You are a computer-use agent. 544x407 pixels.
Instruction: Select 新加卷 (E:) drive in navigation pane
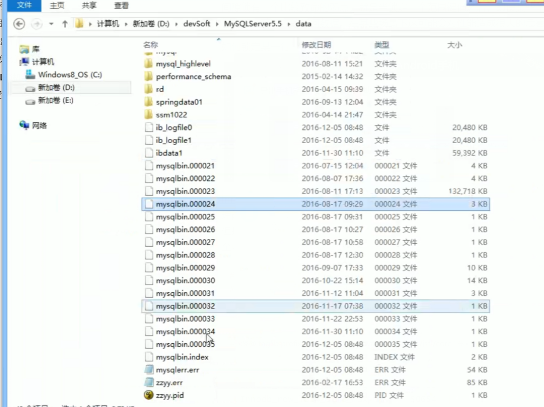(55, 101)
